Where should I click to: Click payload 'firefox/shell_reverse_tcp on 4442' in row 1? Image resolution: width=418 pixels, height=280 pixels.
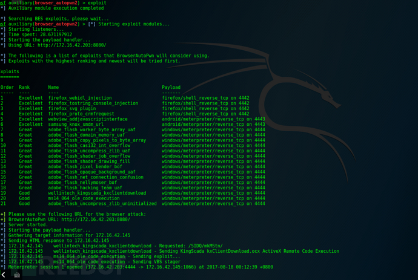click(x=205, y=98)
